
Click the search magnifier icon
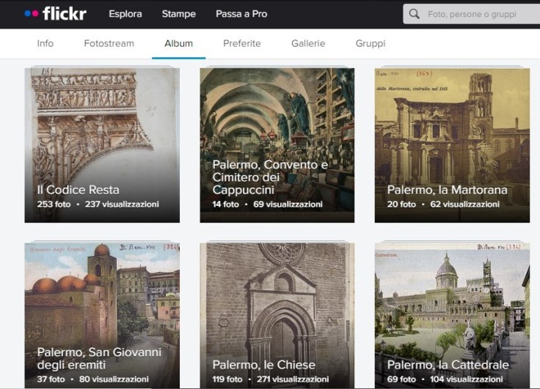coord(415,14)
